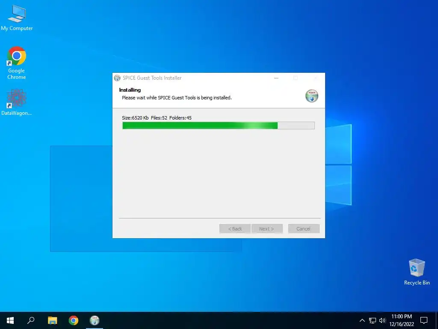Click the 'Installing' heading text
Viewport: 438px width, 329px height.
pos(130,90)
